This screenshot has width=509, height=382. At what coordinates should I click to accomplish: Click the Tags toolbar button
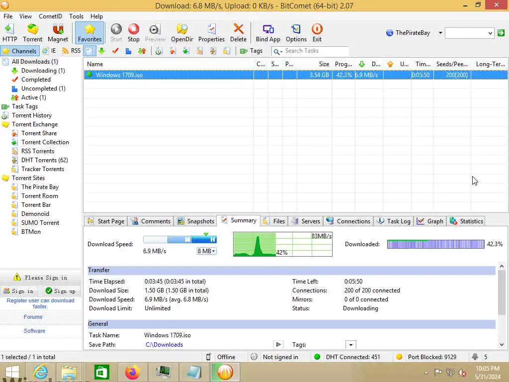pos(251,51)
